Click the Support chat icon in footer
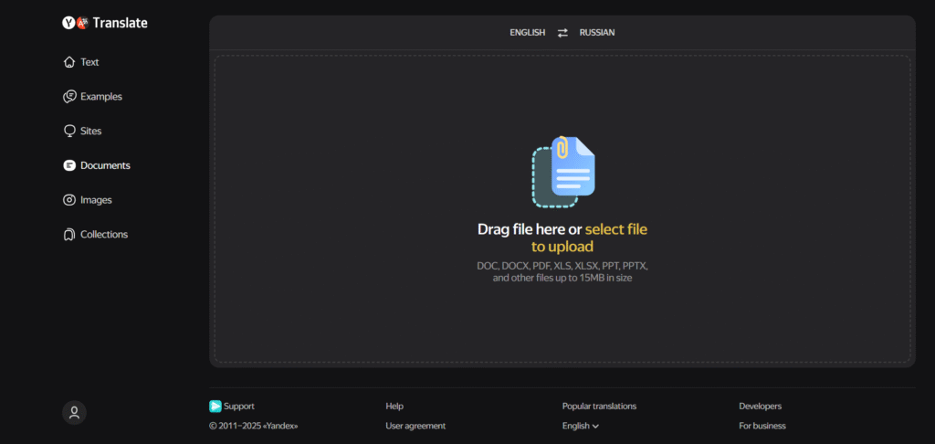 click(215, 407)
